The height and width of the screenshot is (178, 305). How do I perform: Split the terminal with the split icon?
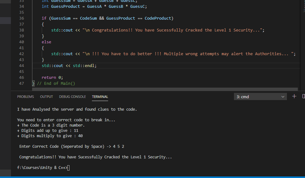[x=303, y=96]
